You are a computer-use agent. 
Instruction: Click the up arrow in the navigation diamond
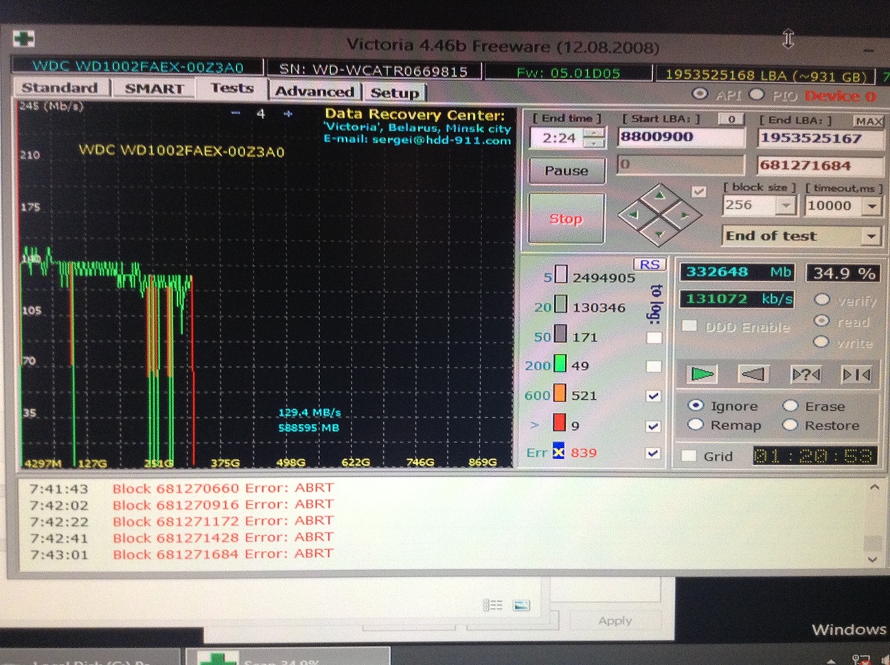pos(660,196)
